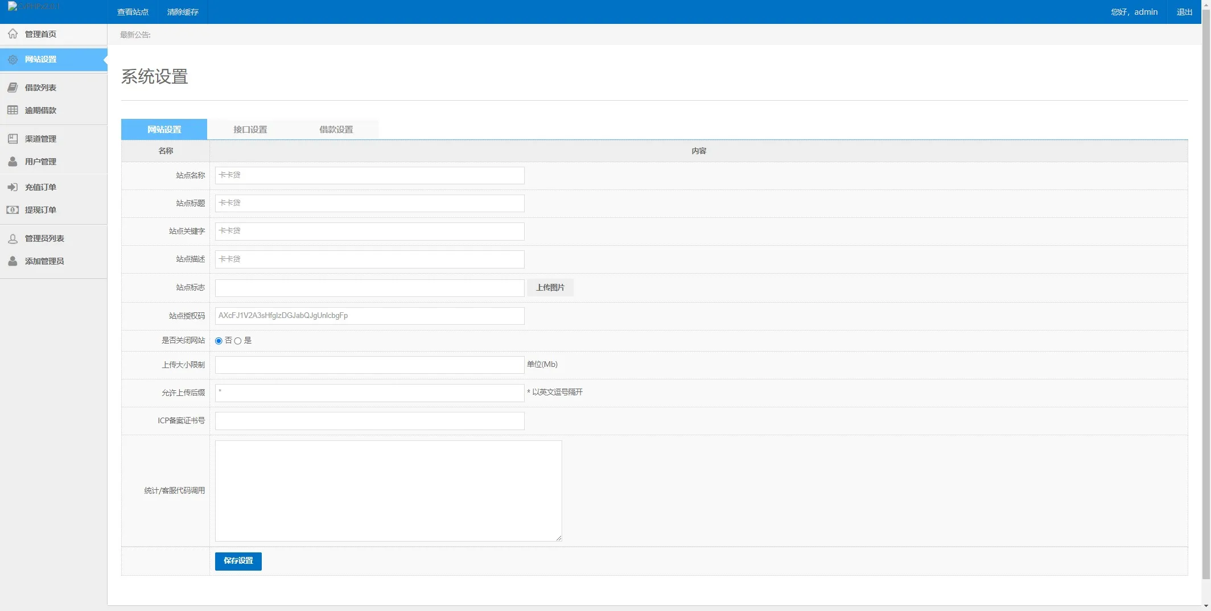1211x611 pixels.
Task: Click the home icon beside 管理首页
Action: (13, 34)
